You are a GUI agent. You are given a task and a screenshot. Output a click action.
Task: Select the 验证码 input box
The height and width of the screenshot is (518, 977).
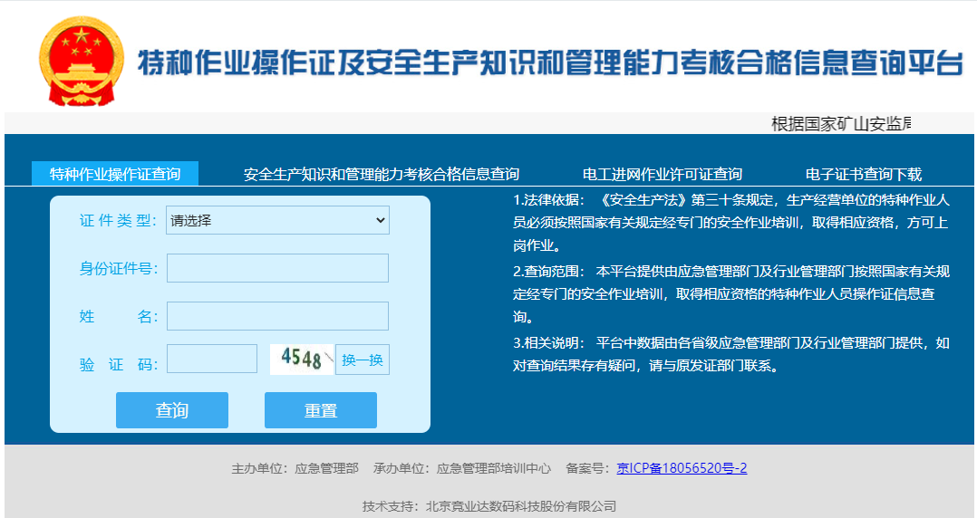pos(212,359)
